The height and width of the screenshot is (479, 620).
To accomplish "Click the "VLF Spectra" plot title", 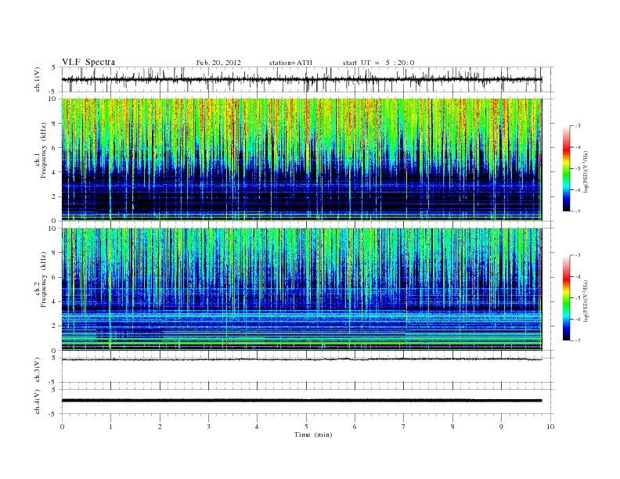I will click(88, 62).
